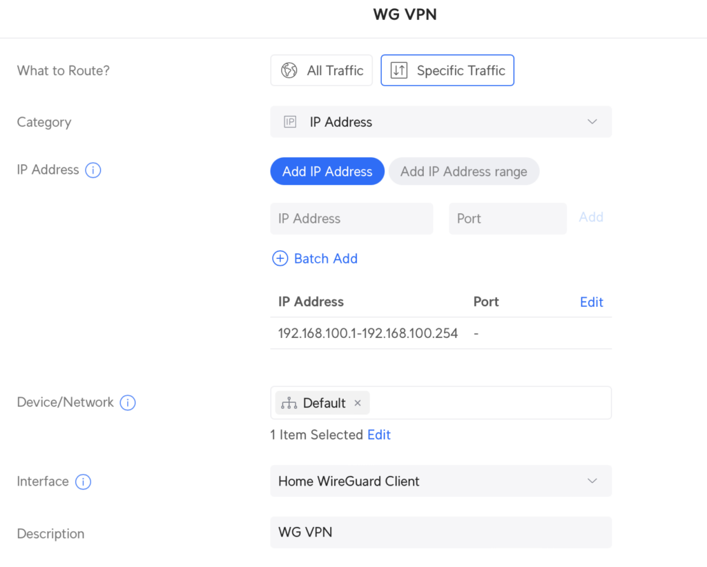Screen dimensions: 707x567
Task: Select the Add IP Address tab
Action: 327,171
